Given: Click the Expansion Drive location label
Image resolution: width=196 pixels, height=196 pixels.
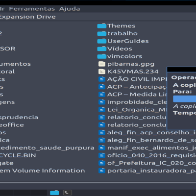Looking at the screenshot, I should [x=28, y=17].
